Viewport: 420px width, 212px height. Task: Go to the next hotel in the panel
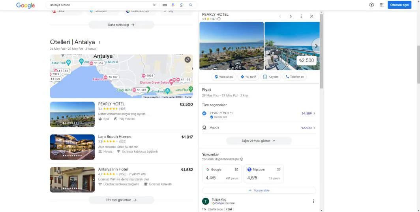(x=291, y=16)
